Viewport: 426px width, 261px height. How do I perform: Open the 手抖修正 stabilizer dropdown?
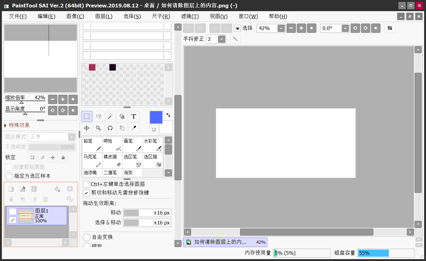pyautogui.click(x=222, y=39)
